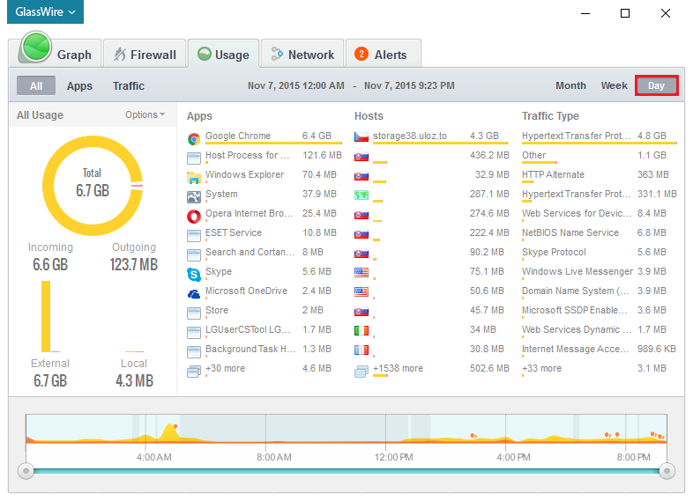Click the Skype icon in Apps list

click(x=194, y=274)
